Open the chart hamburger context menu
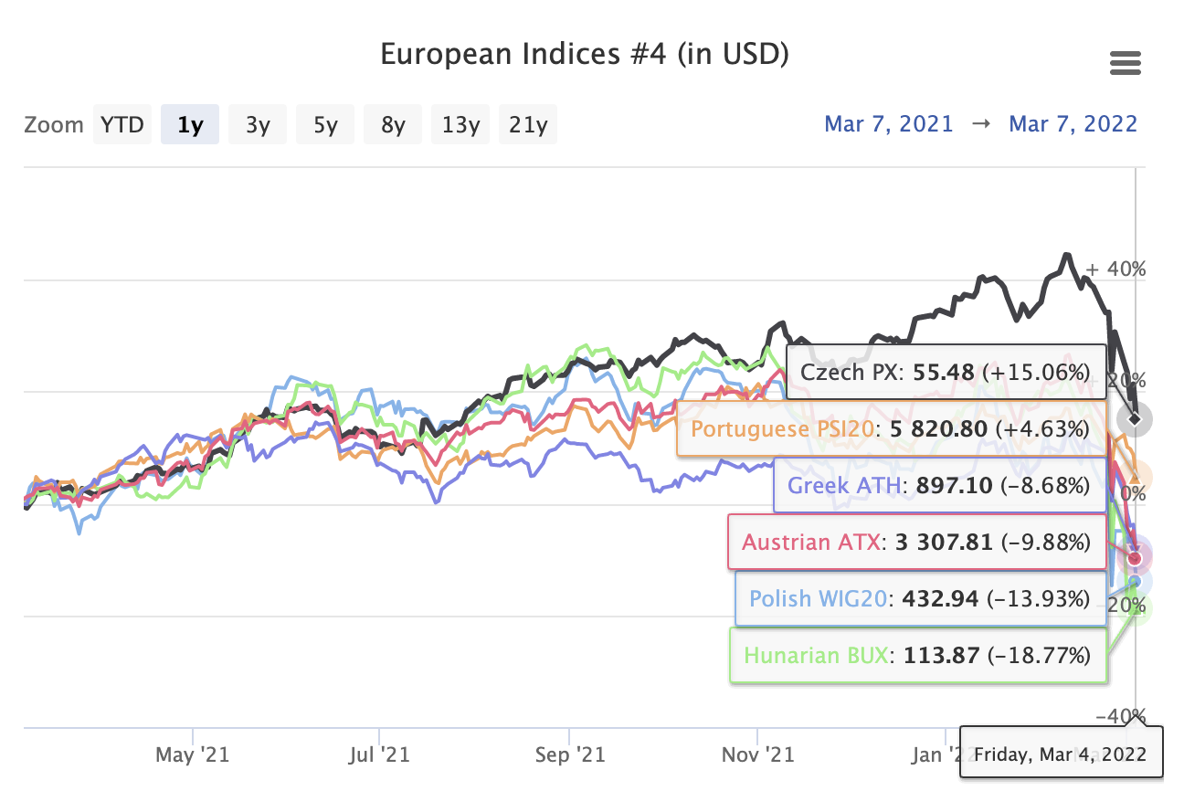 click(x=1125, y=63)
